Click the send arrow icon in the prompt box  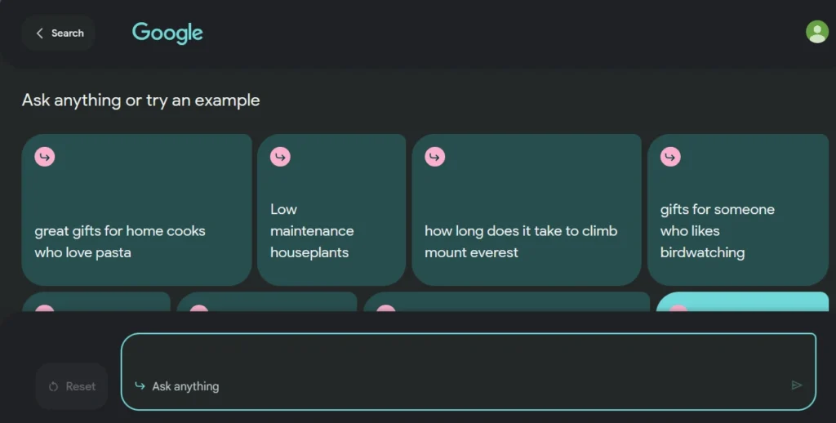pos(797,385)
